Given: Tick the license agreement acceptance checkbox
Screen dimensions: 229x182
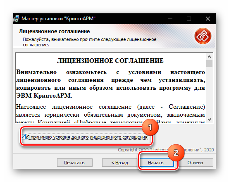Looking at the screenshot, I should pyautogui.click(x=24, y=137).
